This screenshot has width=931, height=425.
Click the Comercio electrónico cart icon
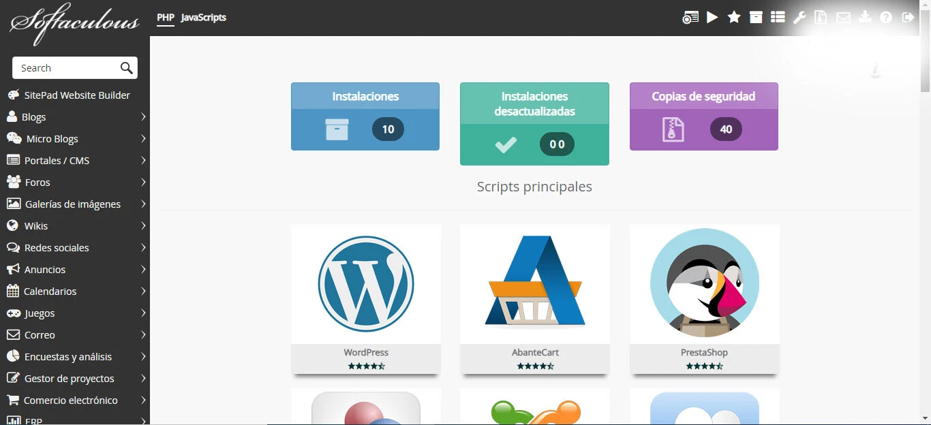(12, 400)
